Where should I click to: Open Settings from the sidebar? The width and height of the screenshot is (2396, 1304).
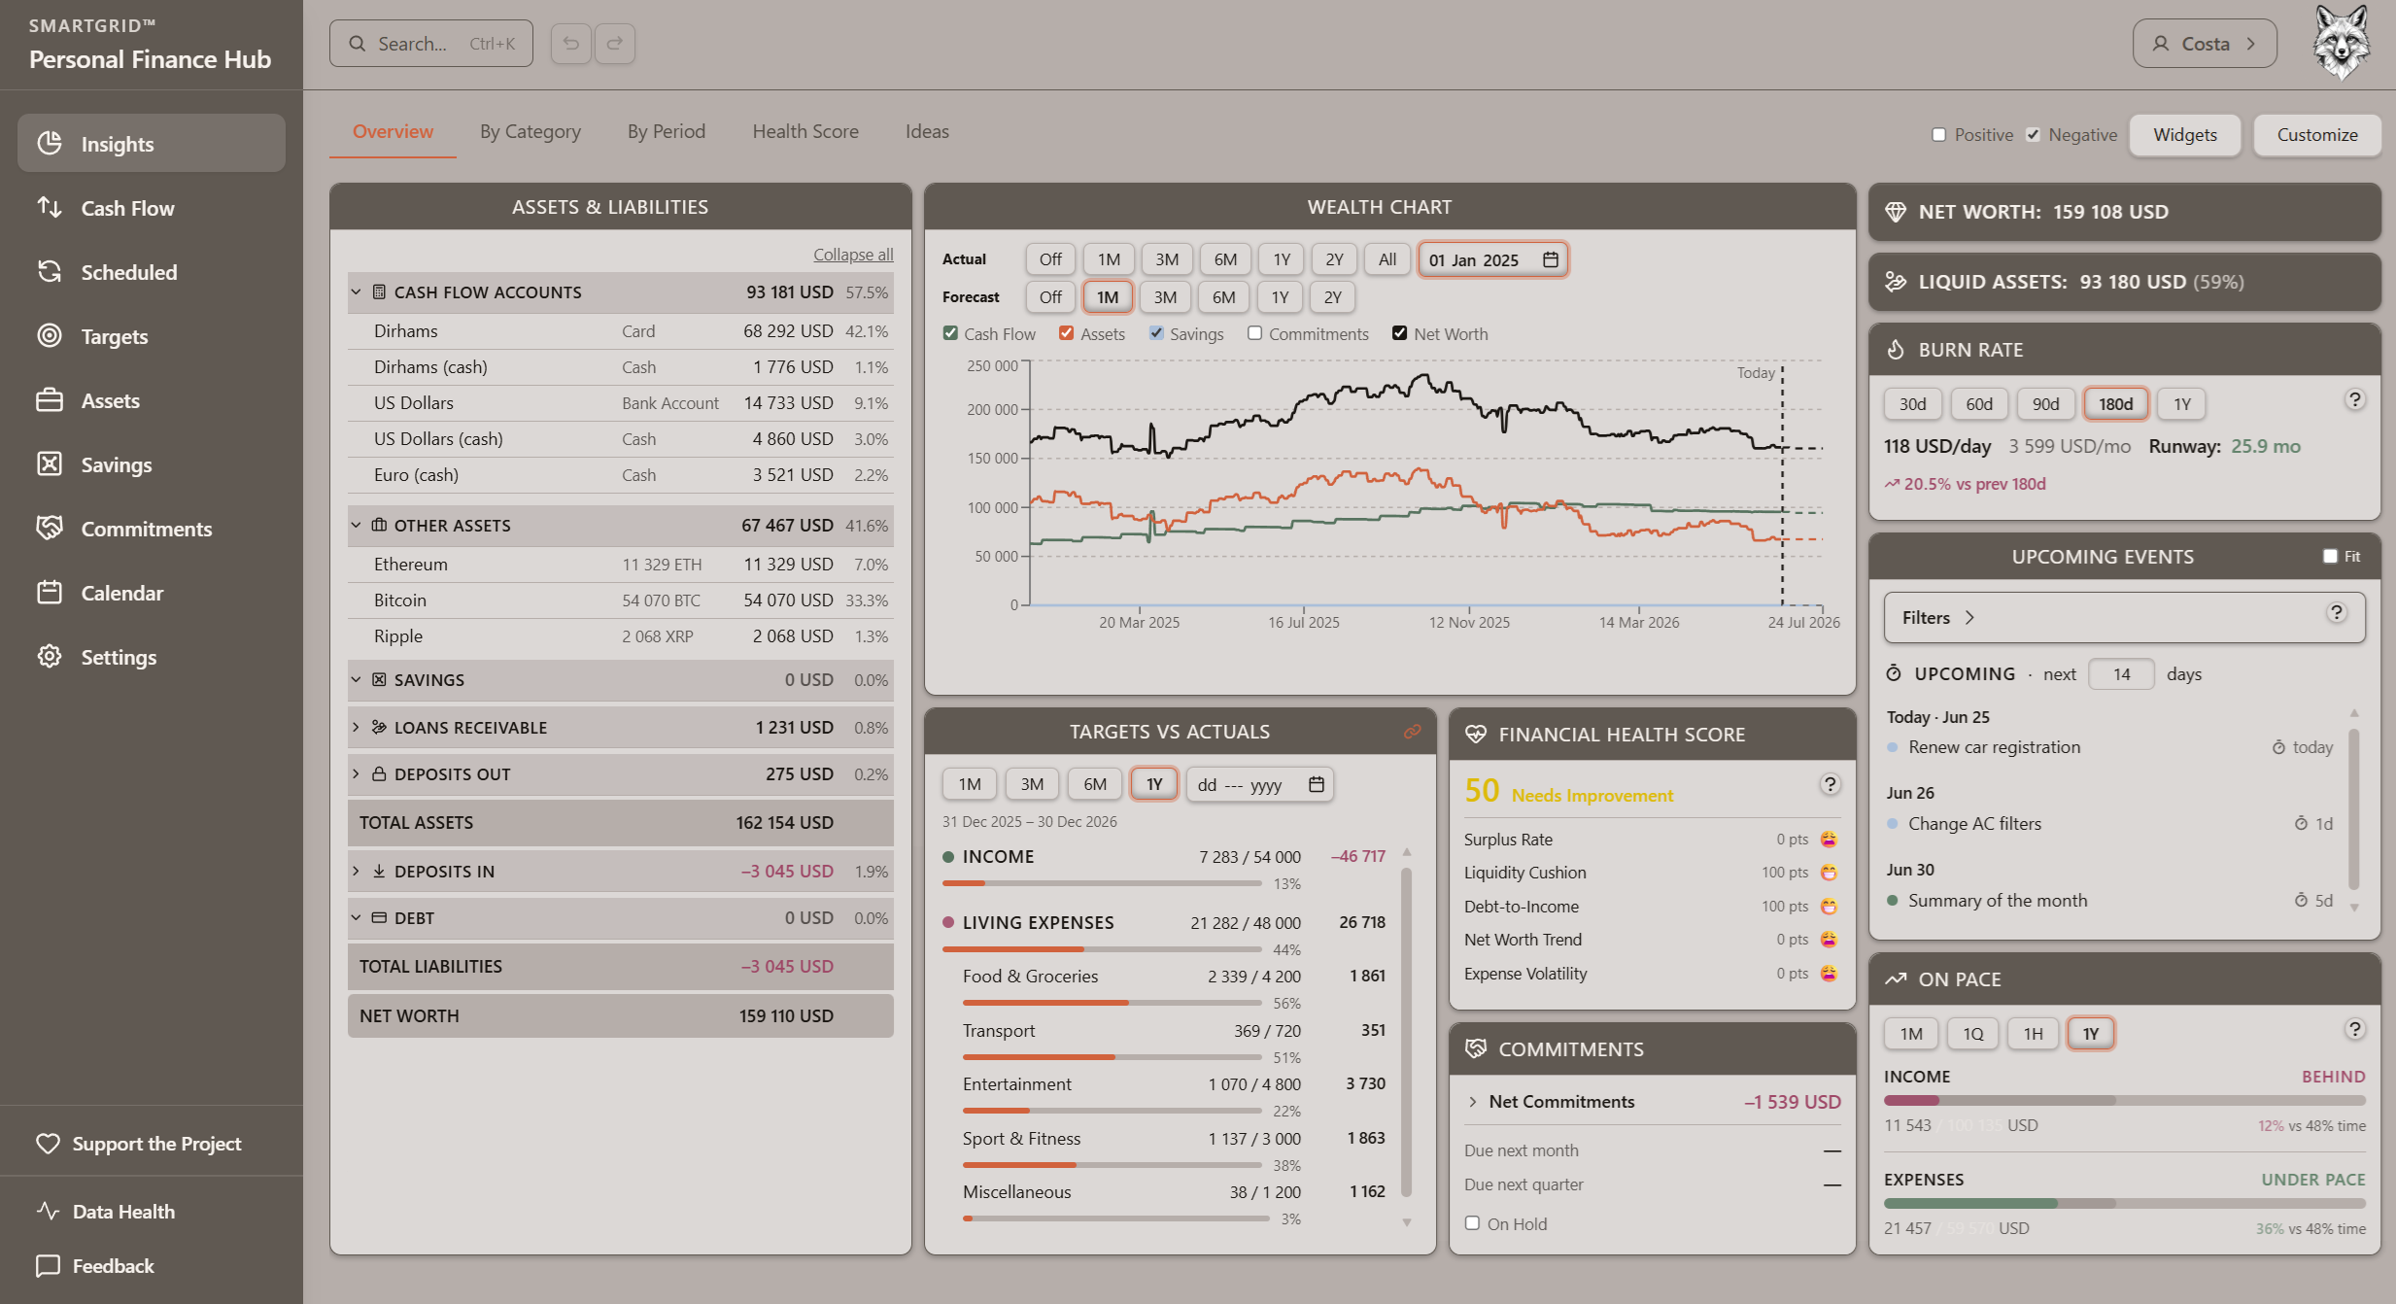point(151,657)
